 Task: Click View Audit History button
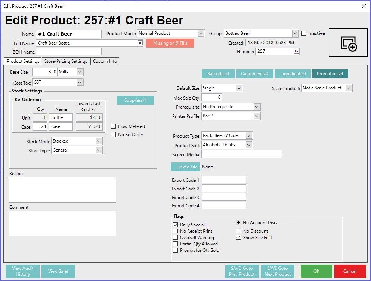[x=22, y=271]
